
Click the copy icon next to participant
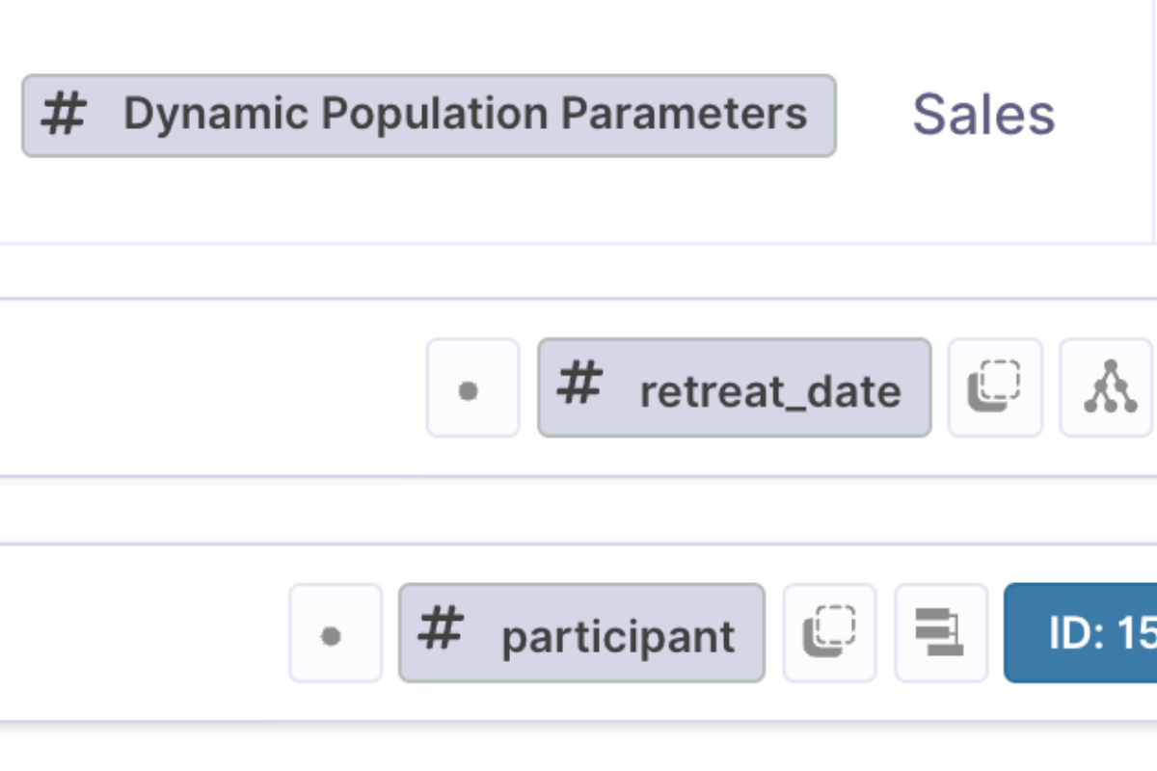click(x=829, y=633)
